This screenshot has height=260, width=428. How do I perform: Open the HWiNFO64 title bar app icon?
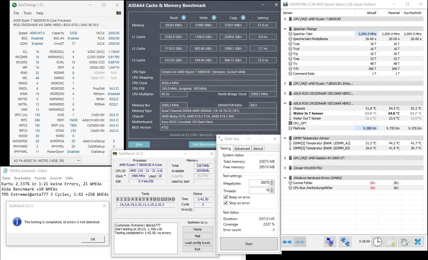pos(285,4)
